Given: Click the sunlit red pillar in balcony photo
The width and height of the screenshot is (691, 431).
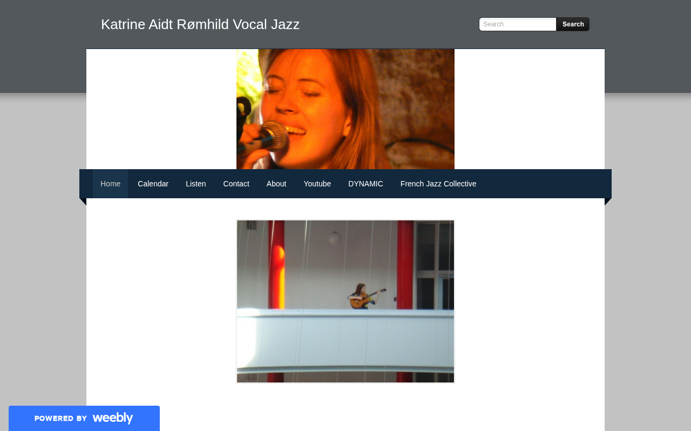Looking at the screenshot, I should click(276, 265).
